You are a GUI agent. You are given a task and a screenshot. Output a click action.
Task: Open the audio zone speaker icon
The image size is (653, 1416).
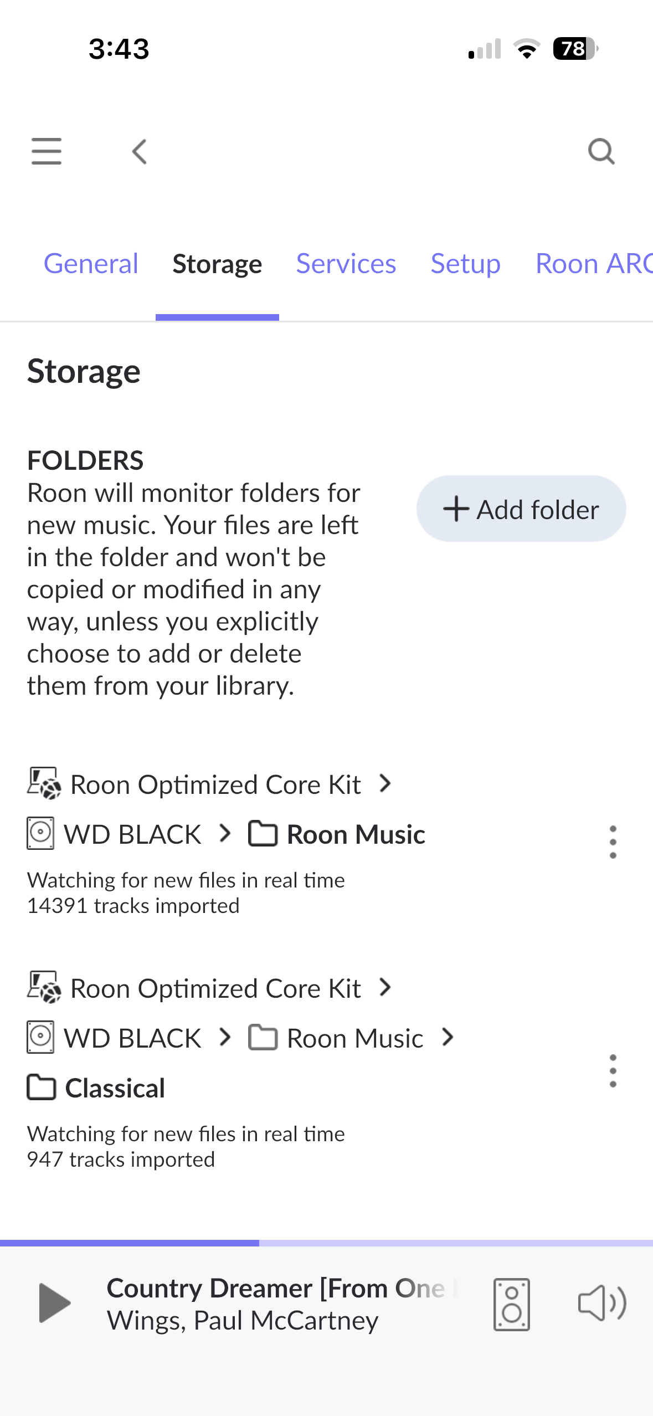tap(511, 1304)
